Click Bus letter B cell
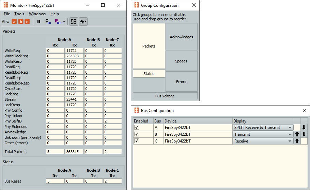This screenshot has width=310, height=190. pyautogui.click(x=158, y=134)
